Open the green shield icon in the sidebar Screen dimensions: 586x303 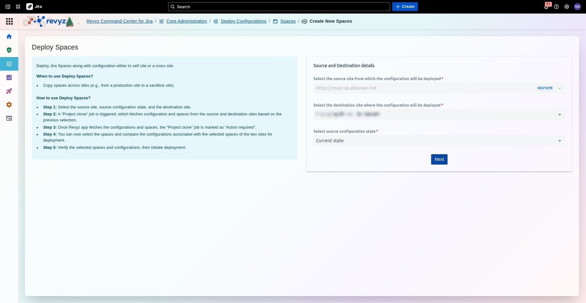(9, 50)
